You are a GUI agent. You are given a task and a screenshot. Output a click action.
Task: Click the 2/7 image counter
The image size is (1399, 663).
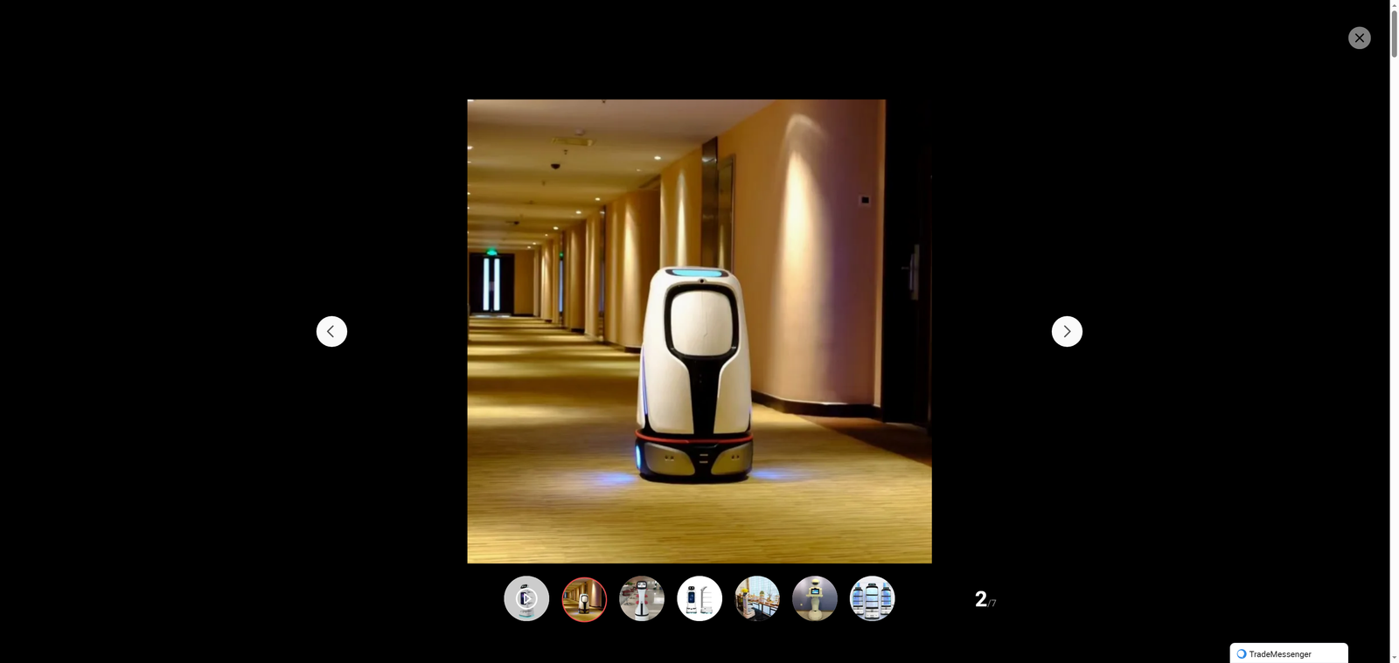(985, 599)
